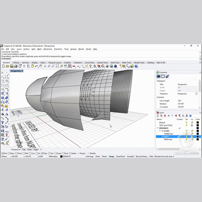Switch to the Surface Tools toolbar tab
The height and width of the screenshot is (202, 202).
click(102, 63)
